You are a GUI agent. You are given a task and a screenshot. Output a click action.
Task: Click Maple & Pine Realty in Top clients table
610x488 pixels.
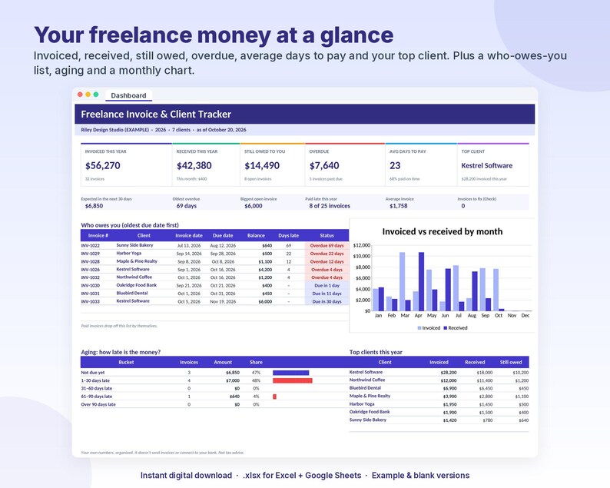point(370,396)
